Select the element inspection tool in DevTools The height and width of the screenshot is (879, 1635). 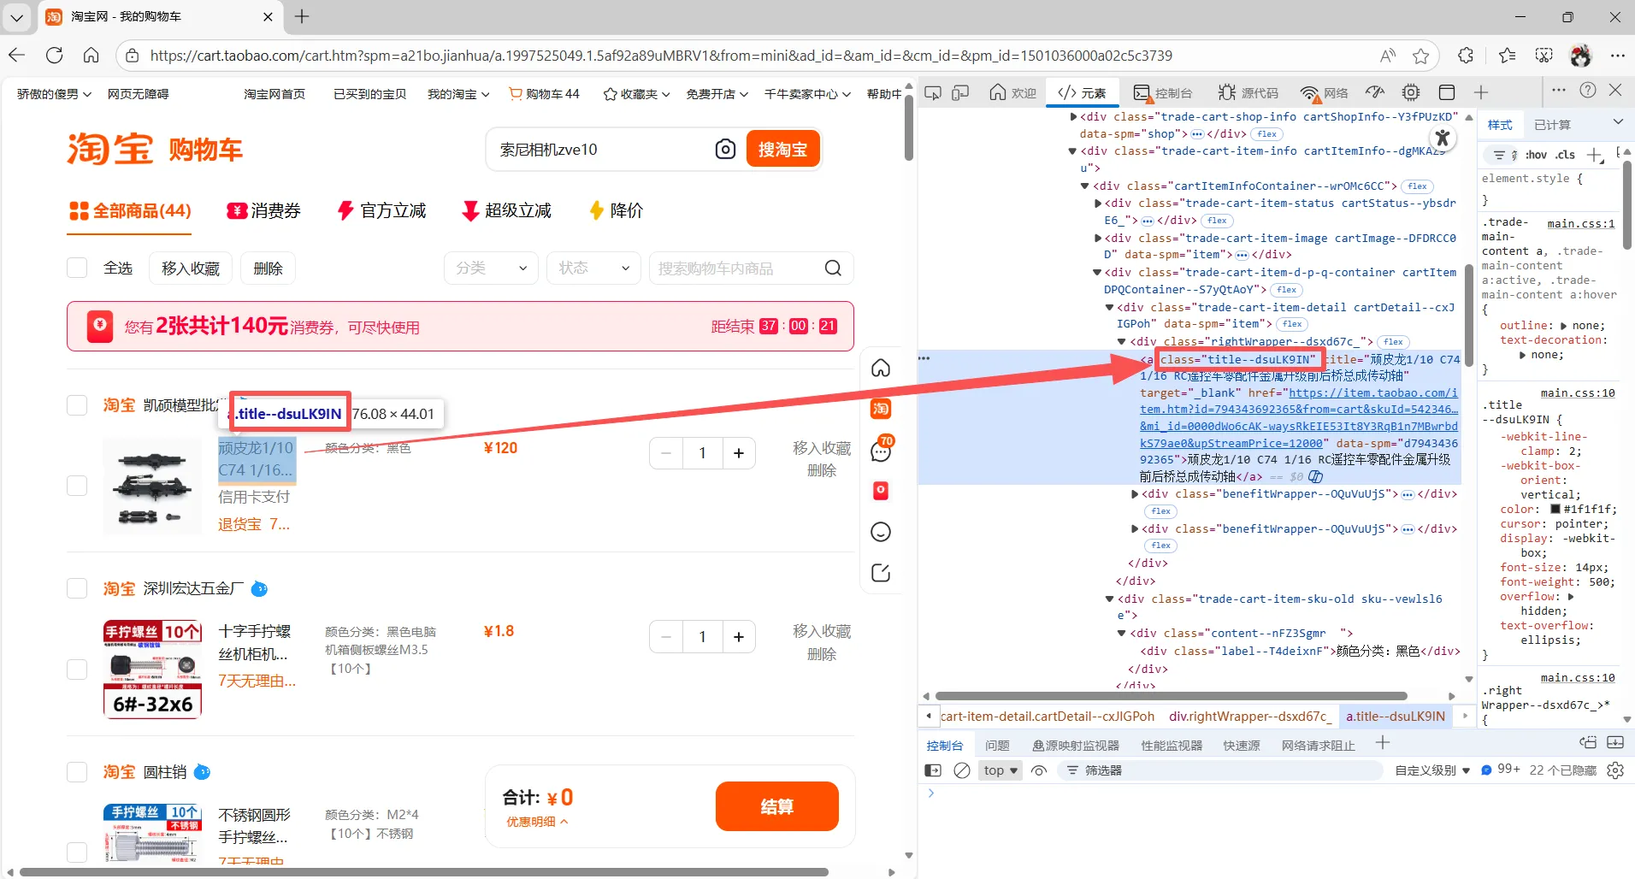(933, 92)
